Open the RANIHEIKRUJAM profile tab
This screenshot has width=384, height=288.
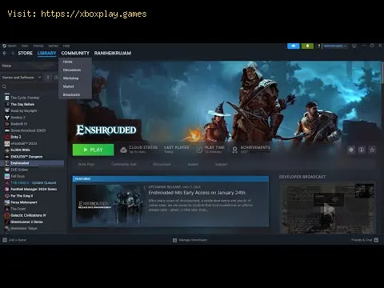(113, 53)
